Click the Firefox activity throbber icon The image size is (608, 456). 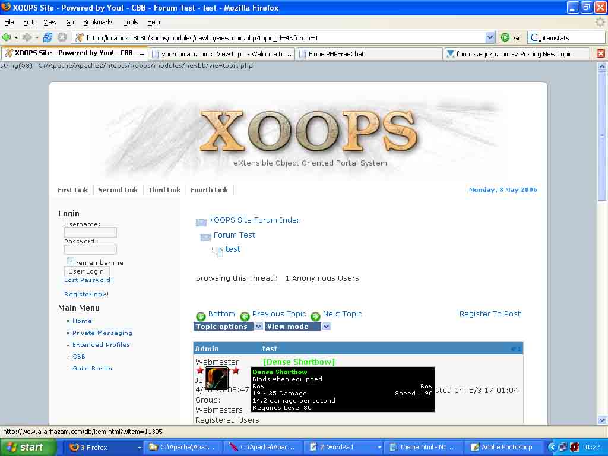tap(600, 22)
